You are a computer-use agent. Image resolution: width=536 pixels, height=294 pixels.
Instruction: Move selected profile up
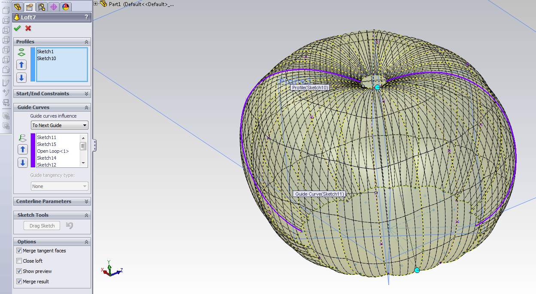pyautogui.click(x=21, y=65)
